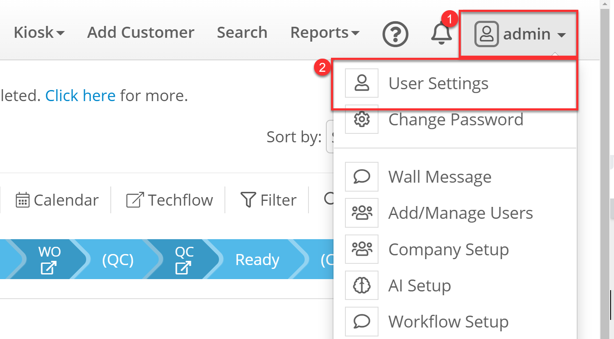This screenshot has height=339, width=614.
Task: Click the help question mark icon
Action: pos(395,34)
